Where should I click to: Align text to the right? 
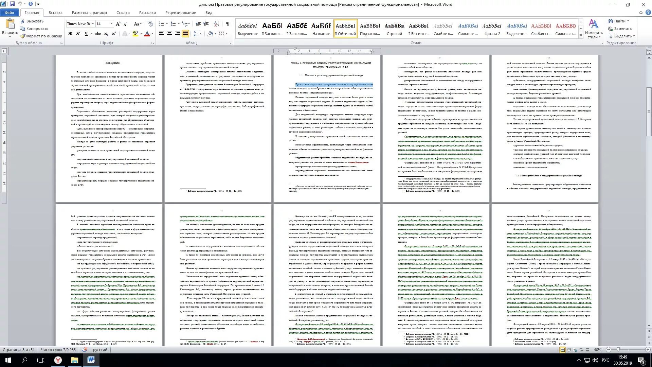point(177,34)
